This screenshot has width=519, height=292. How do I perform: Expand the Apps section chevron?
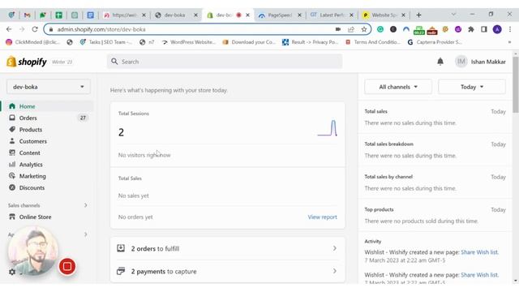point(85,234)
